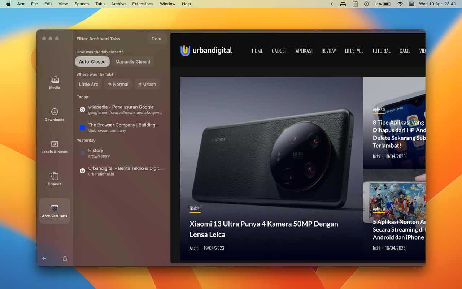462x289 pixels.
Task: Open the Spaces menu in menu bar
Action: click(82, 4)
